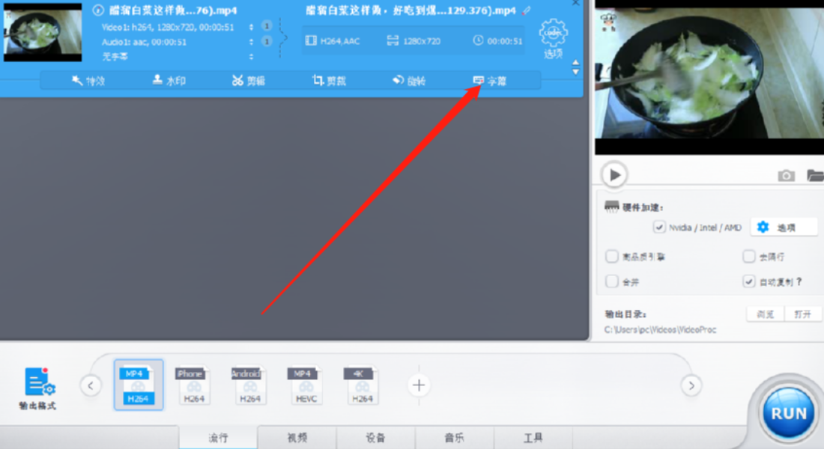Add a new format preset with plus

click(x=419, y=385)
